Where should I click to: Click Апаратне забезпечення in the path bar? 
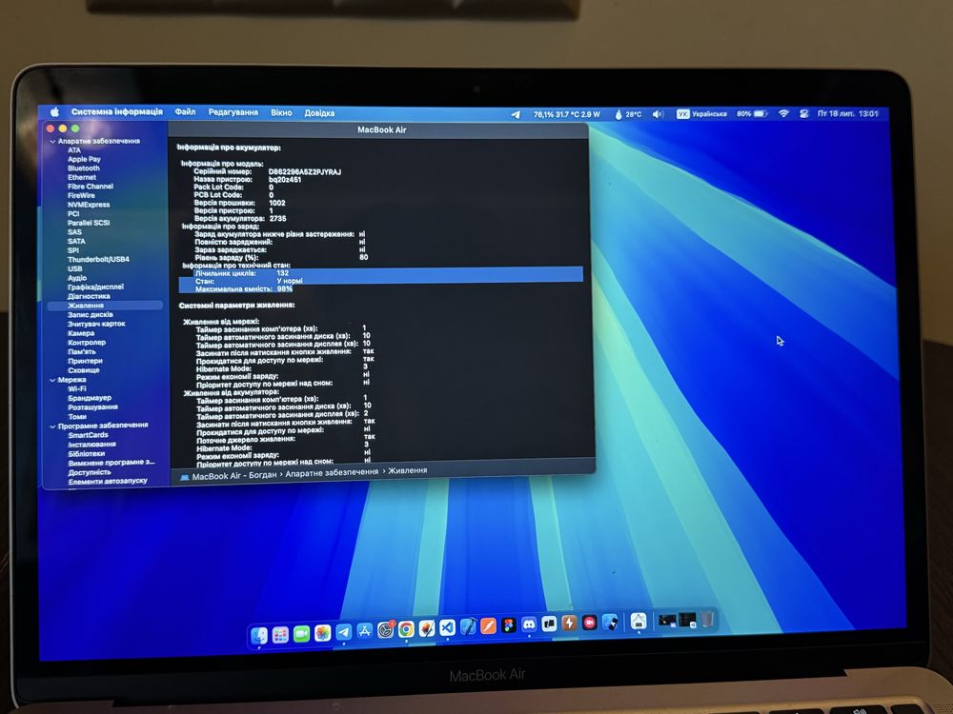(x=332, y=472)
